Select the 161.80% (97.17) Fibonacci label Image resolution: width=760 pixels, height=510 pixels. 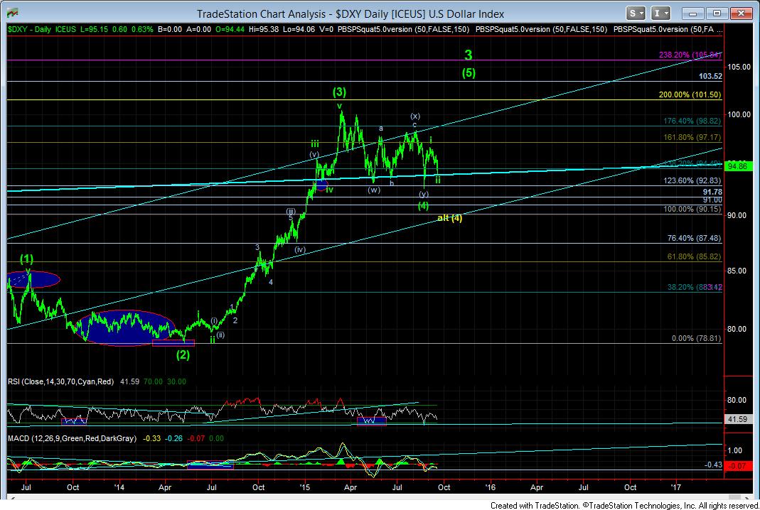[x=692, y=138]
